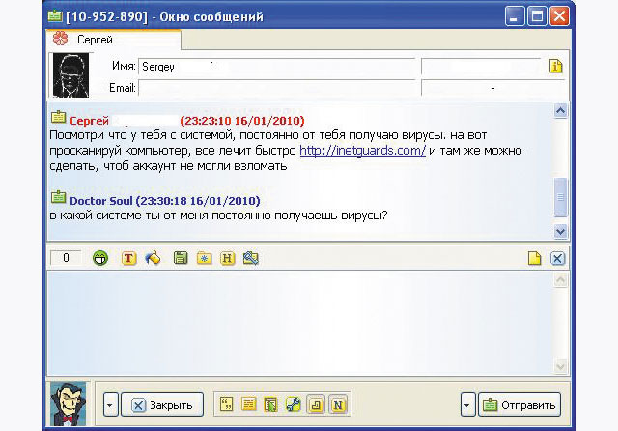Click the yellow blank note icon

click(534, 258)
